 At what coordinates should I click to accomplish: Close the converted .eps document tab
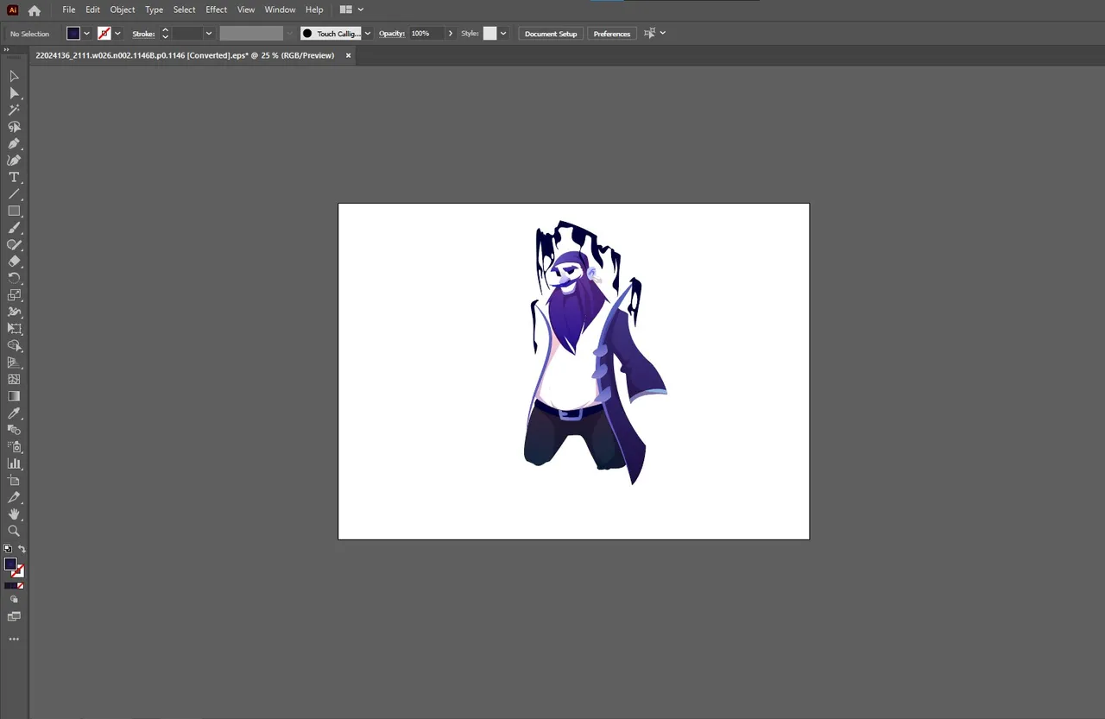[349, 55]
